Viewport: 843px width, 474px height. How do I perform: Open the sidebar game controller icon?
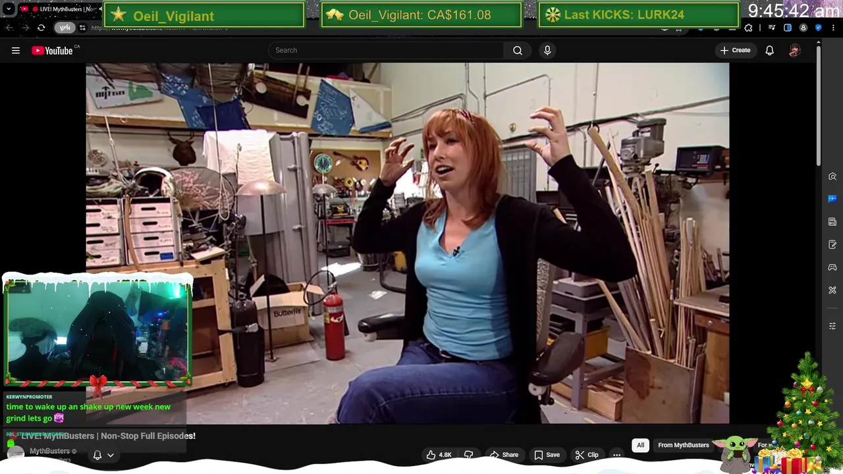point(832,267)
